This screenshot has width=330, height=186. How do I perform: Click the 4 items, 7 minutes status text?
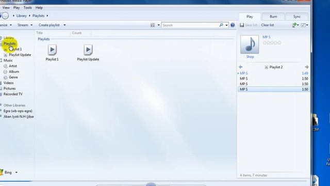pos(253,175)
